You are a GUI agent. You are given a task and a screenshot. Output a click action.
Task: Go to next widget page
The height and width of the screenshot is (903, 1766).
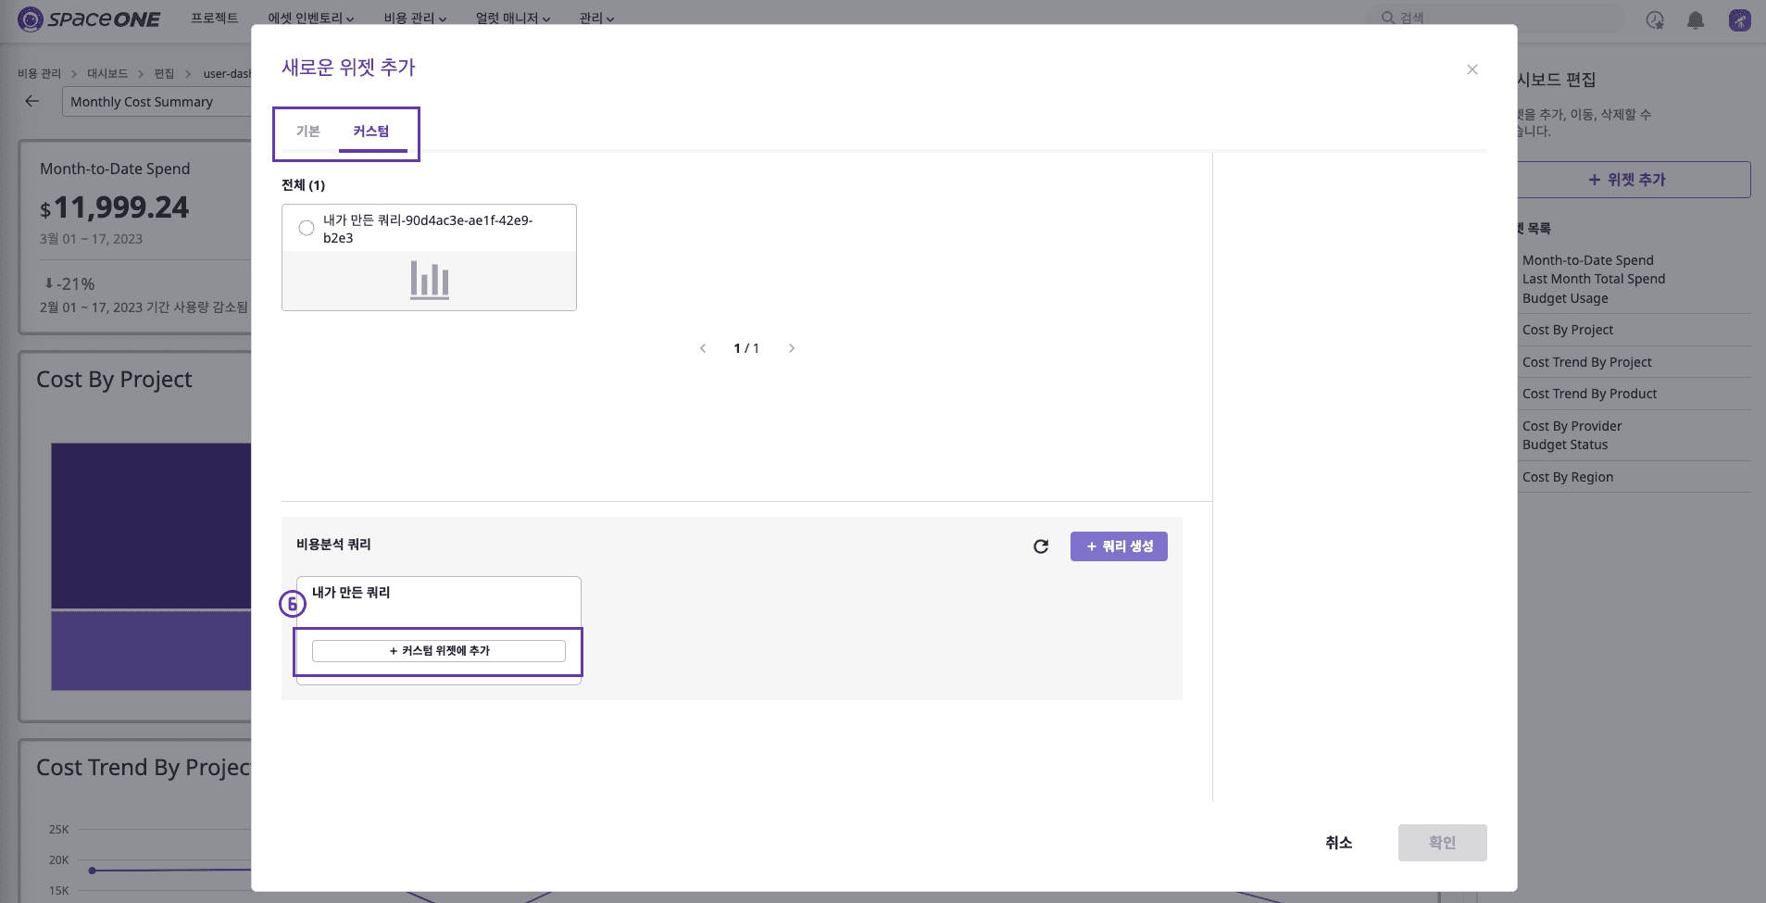point(792,348)
